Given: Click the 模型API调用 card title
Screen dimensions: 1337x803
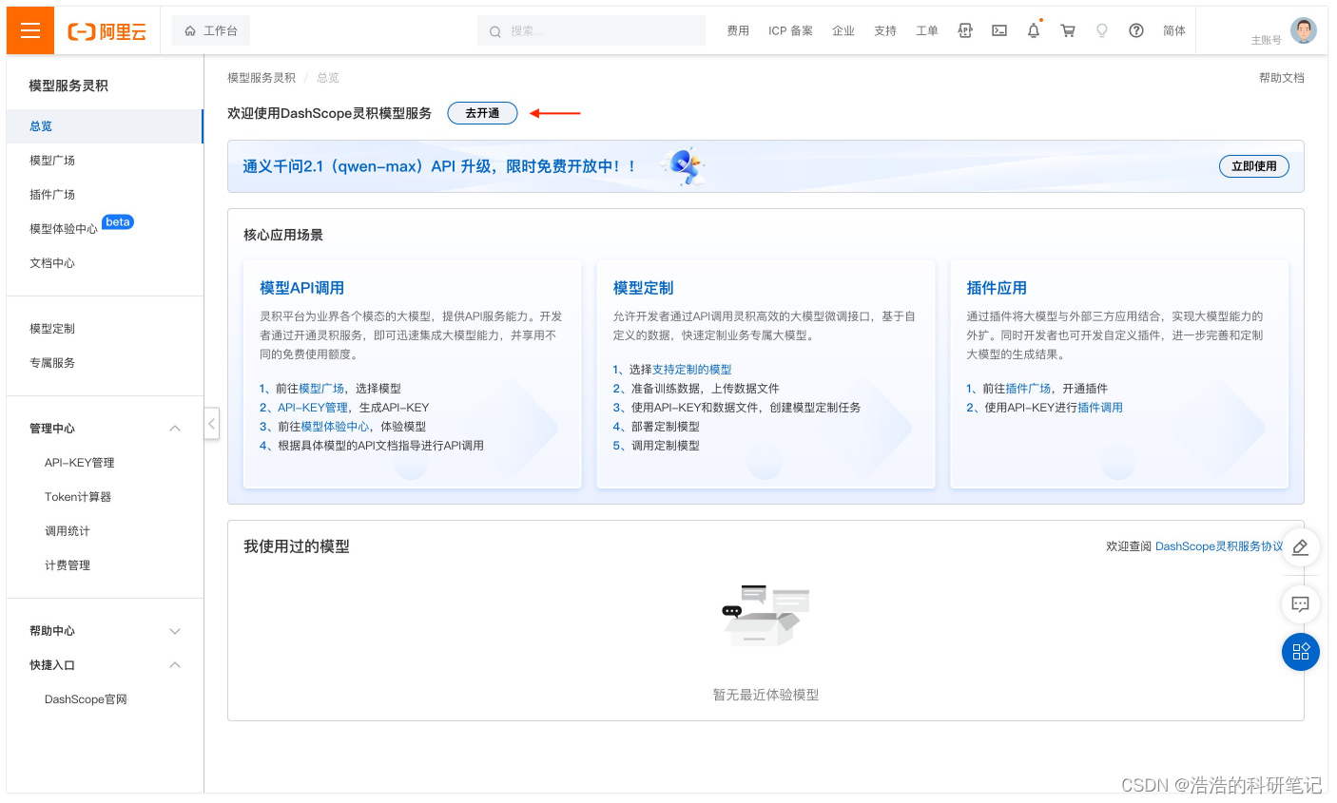Looking at the screenshot, I should coord(302,288).
